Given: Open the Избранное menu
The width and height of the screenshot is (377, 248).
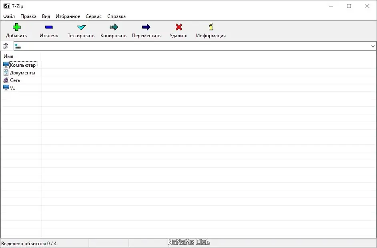Looking at the screenshot, I should pos(68,16).
